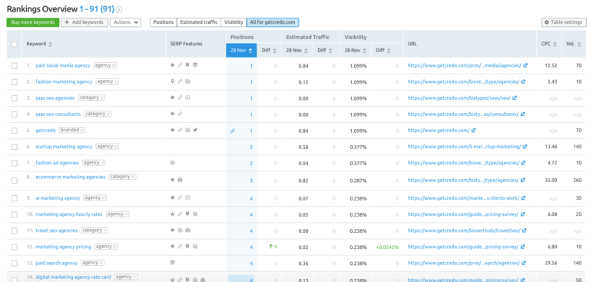590x282 pixels.
Task: Click the URL column header
Action: pyautogui.click(x=412, y=44)
